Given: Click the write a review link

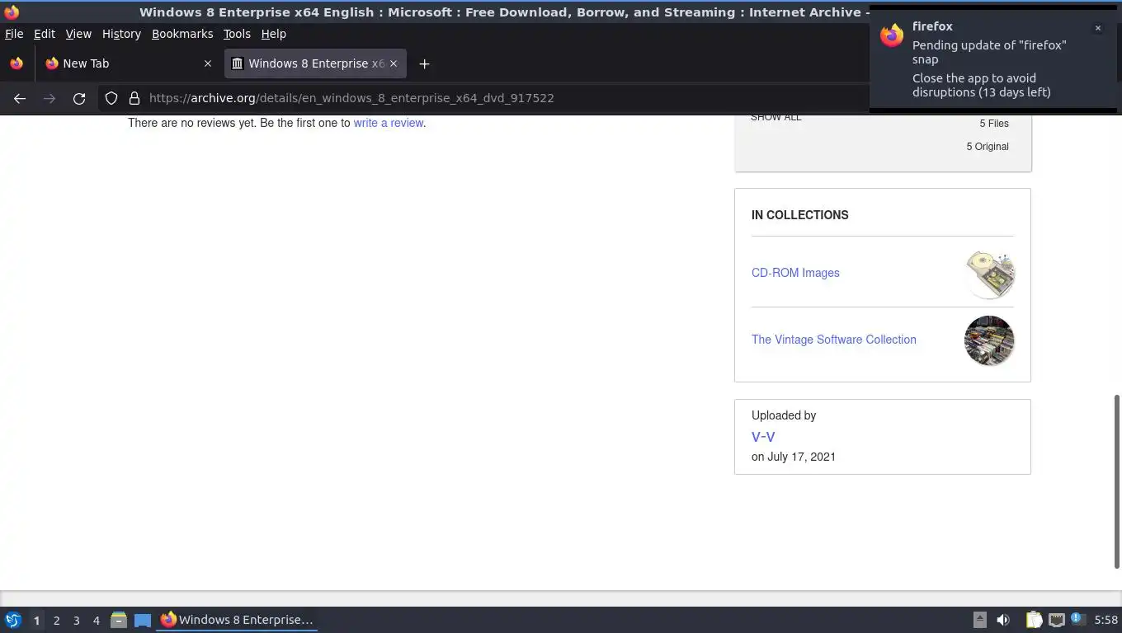Looking at the screenshot, I should [389, 123].
